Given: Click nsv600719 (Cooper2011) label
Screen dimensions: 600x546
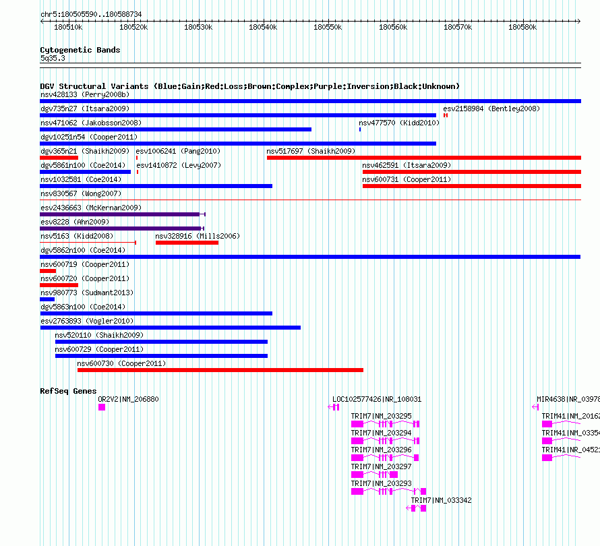Looking at the screenshot, I should (x=85, y=264).
